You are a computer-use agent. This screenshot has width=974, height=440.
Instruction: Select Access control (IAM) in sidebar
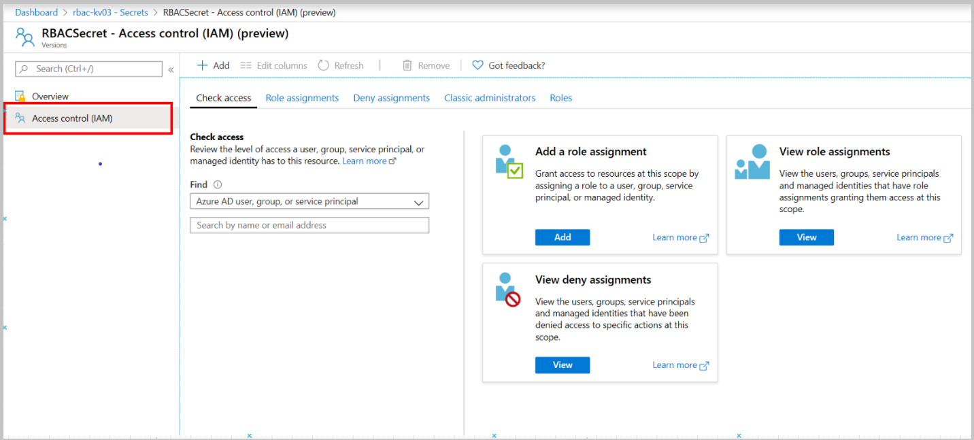coord(72,118)
